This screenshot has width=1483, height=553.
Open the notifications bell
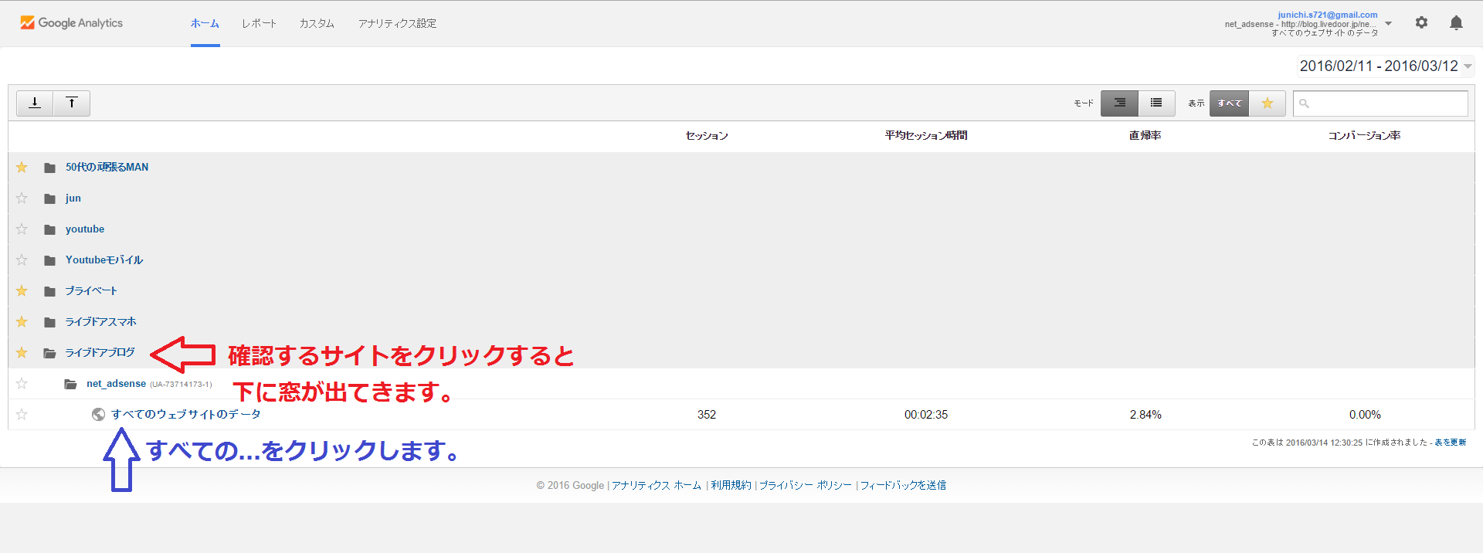point(1456,23)
